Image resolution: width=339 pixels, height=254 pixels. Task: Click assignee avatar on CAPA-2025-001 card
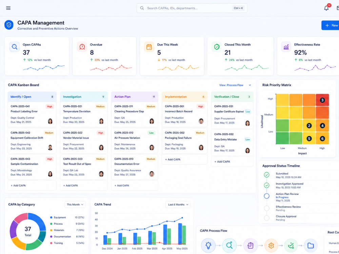(x=201, y=121)
